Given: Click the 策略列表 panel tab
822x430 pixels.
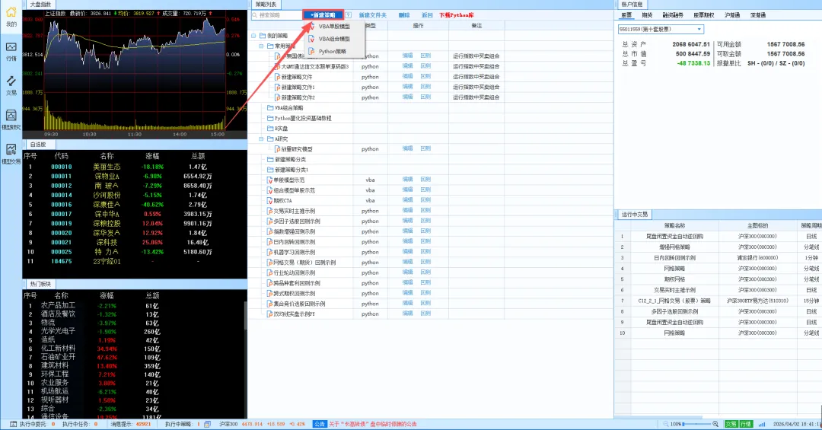Looking at the screenshot, I should 266,5.
